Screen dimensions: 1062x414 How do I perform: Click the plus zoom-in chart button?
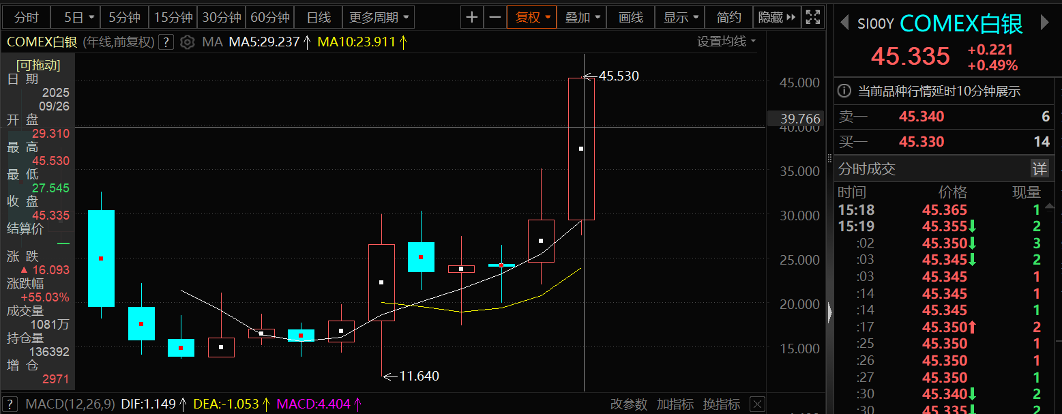pos(471,17)
